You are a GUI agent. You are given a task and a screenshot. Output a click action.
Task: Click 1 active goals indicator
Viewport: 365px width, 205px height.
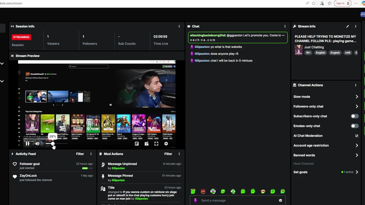click(x=347, y=172)
